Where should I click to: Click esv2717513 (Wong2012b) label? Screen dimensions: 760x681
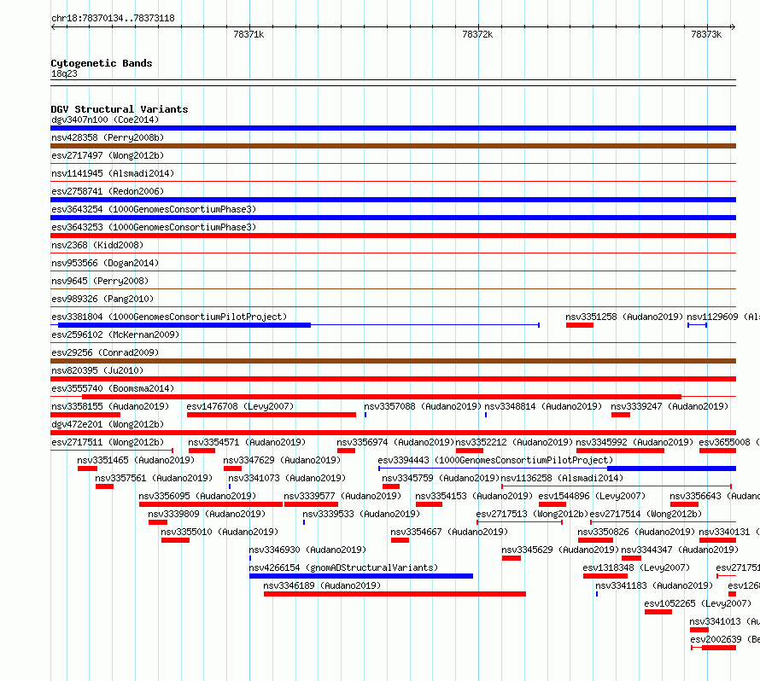(532, 514)
